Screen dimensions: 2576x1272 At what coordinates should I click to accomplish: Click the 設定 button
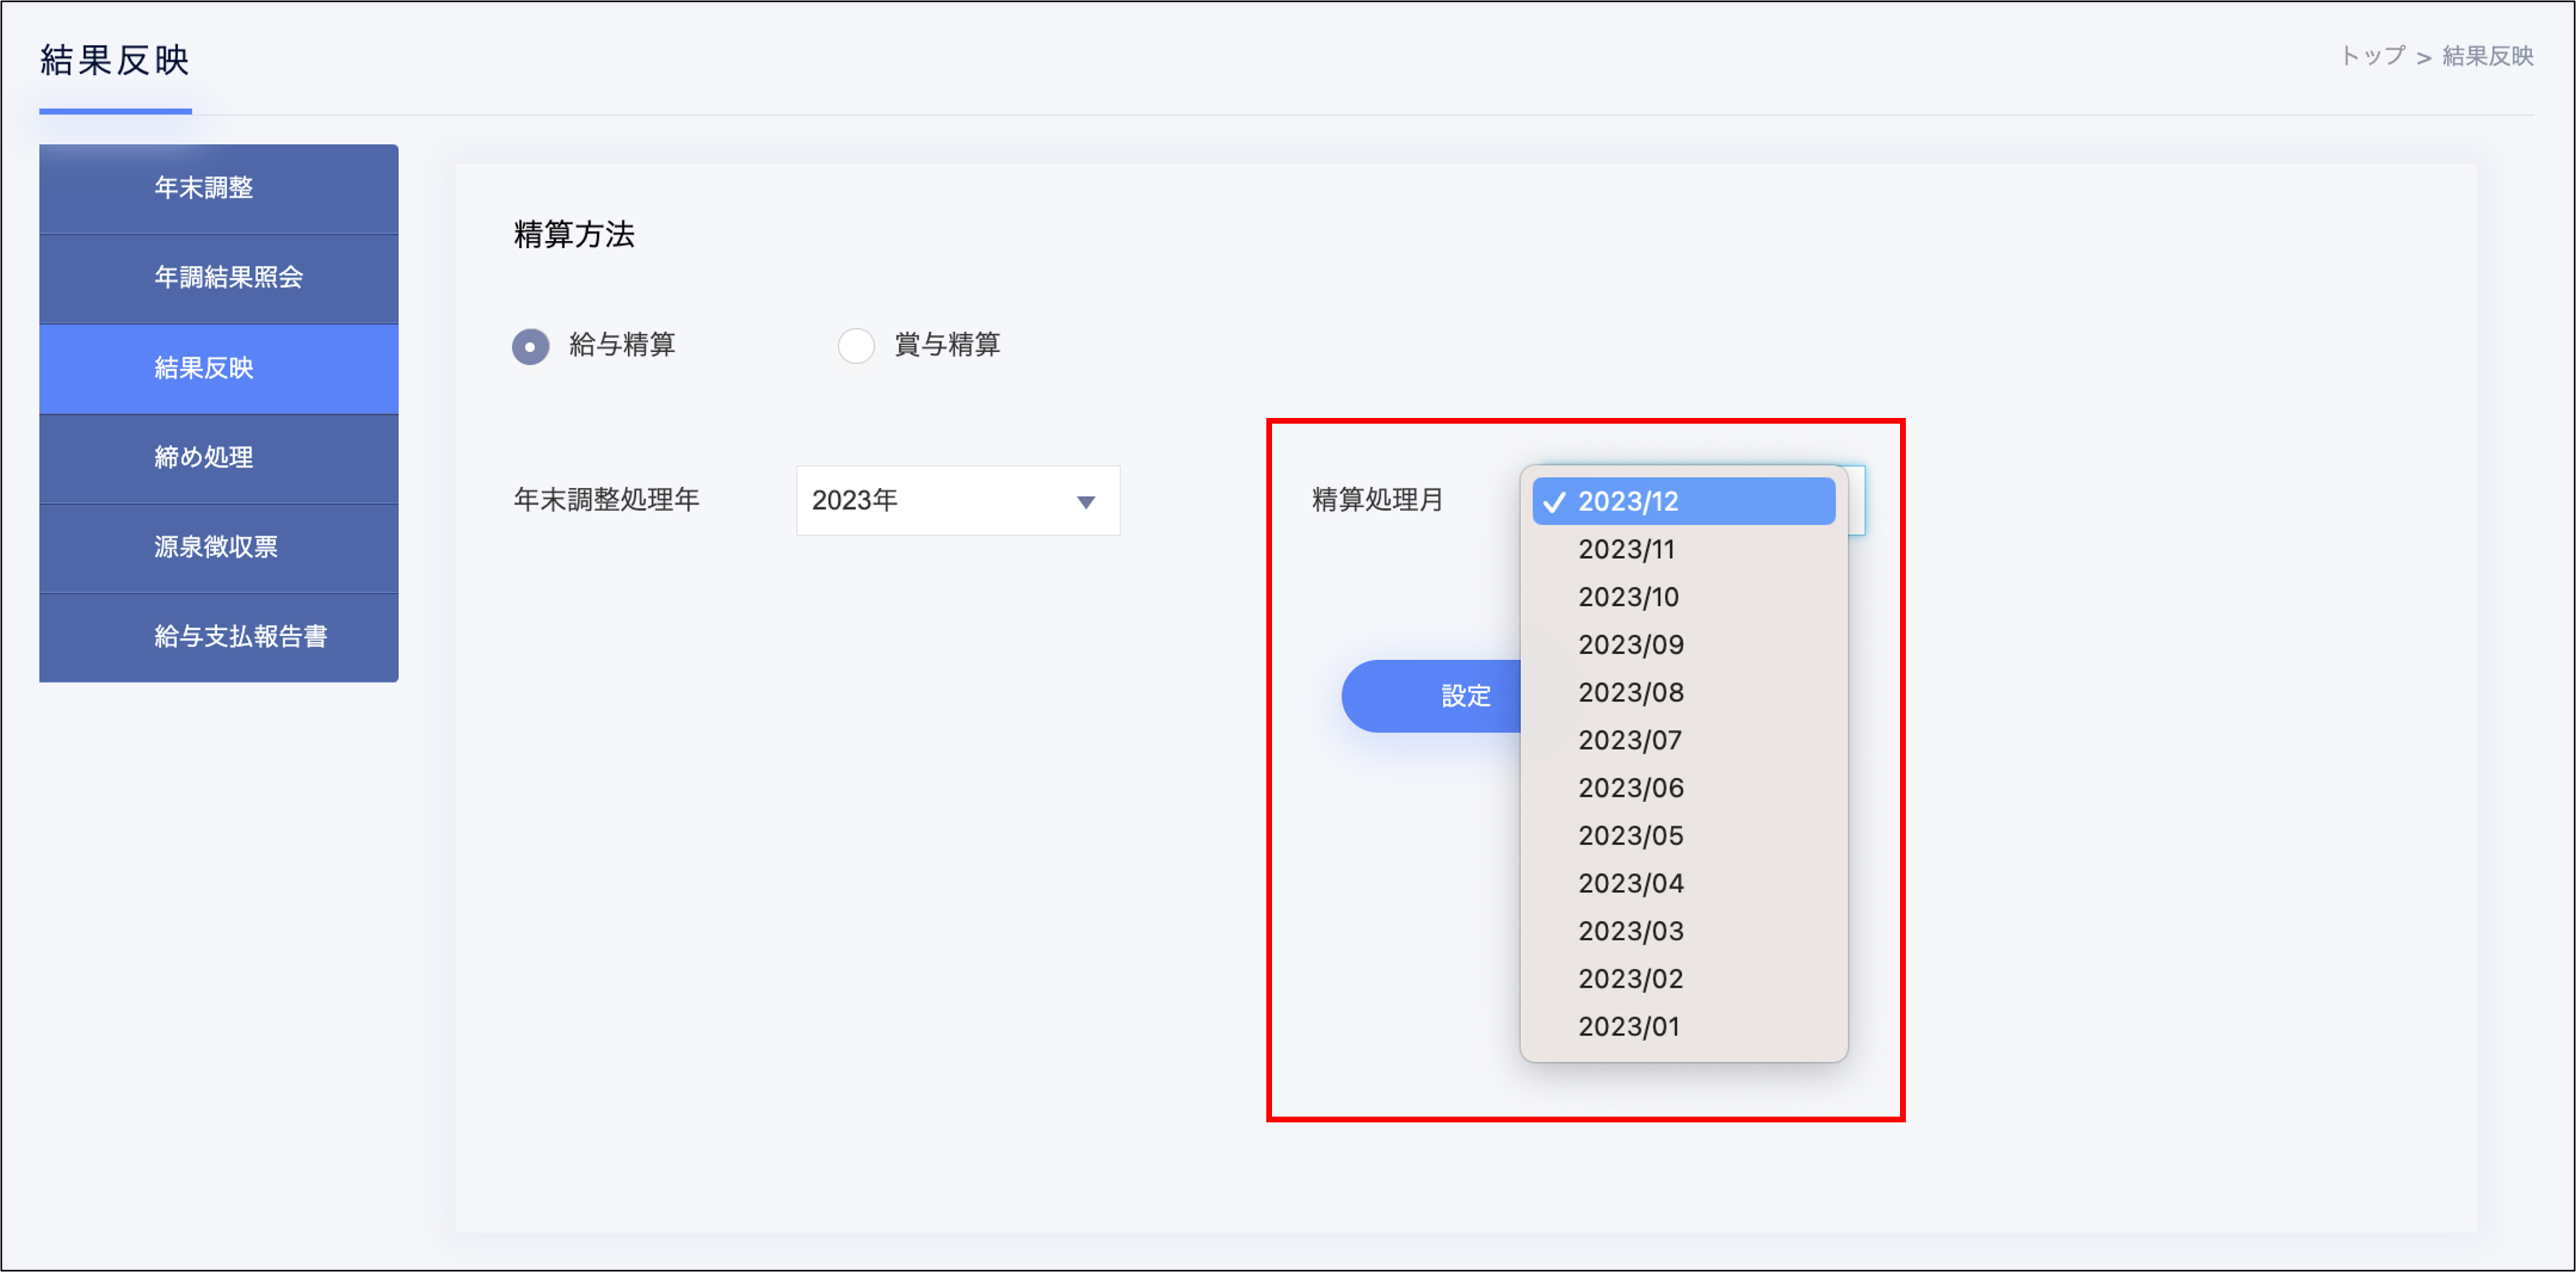click(1432, 696)
